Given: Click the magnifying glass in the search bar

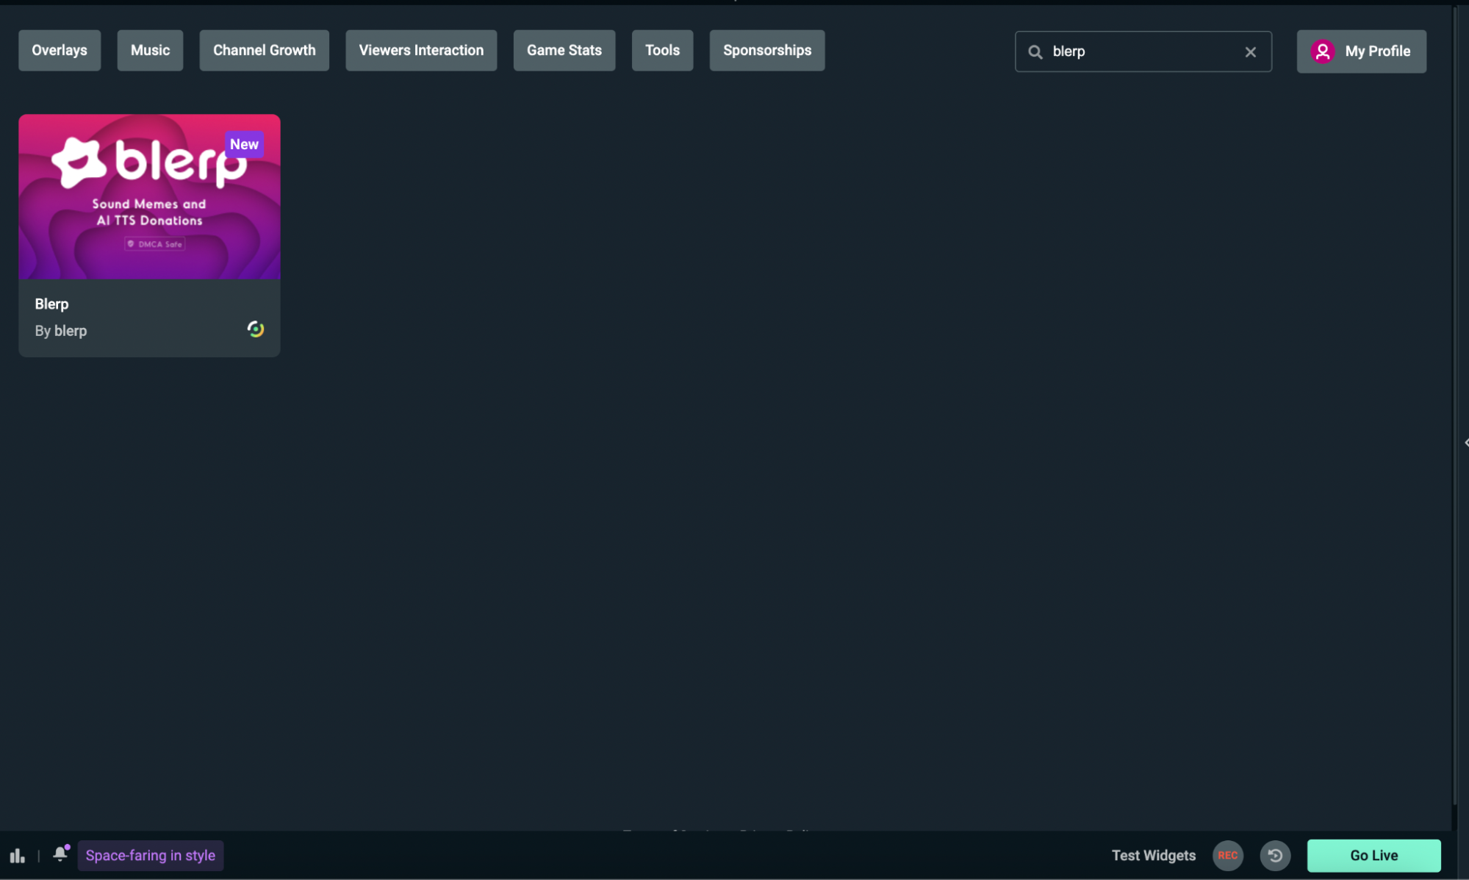Looking at the screenshot, I should 1035,51.
